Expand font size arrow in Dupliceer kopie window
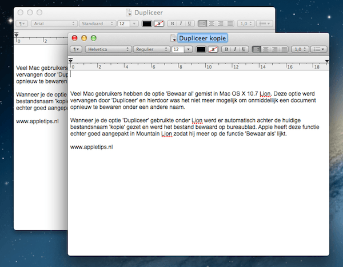Image resolution: width=343 pixels, height=267 pixels. (x=188, y=49)
